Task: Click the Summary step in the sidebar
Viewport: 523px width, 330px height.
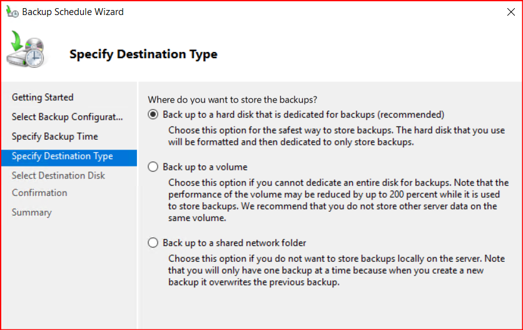Action: click(x=32, y=212)
